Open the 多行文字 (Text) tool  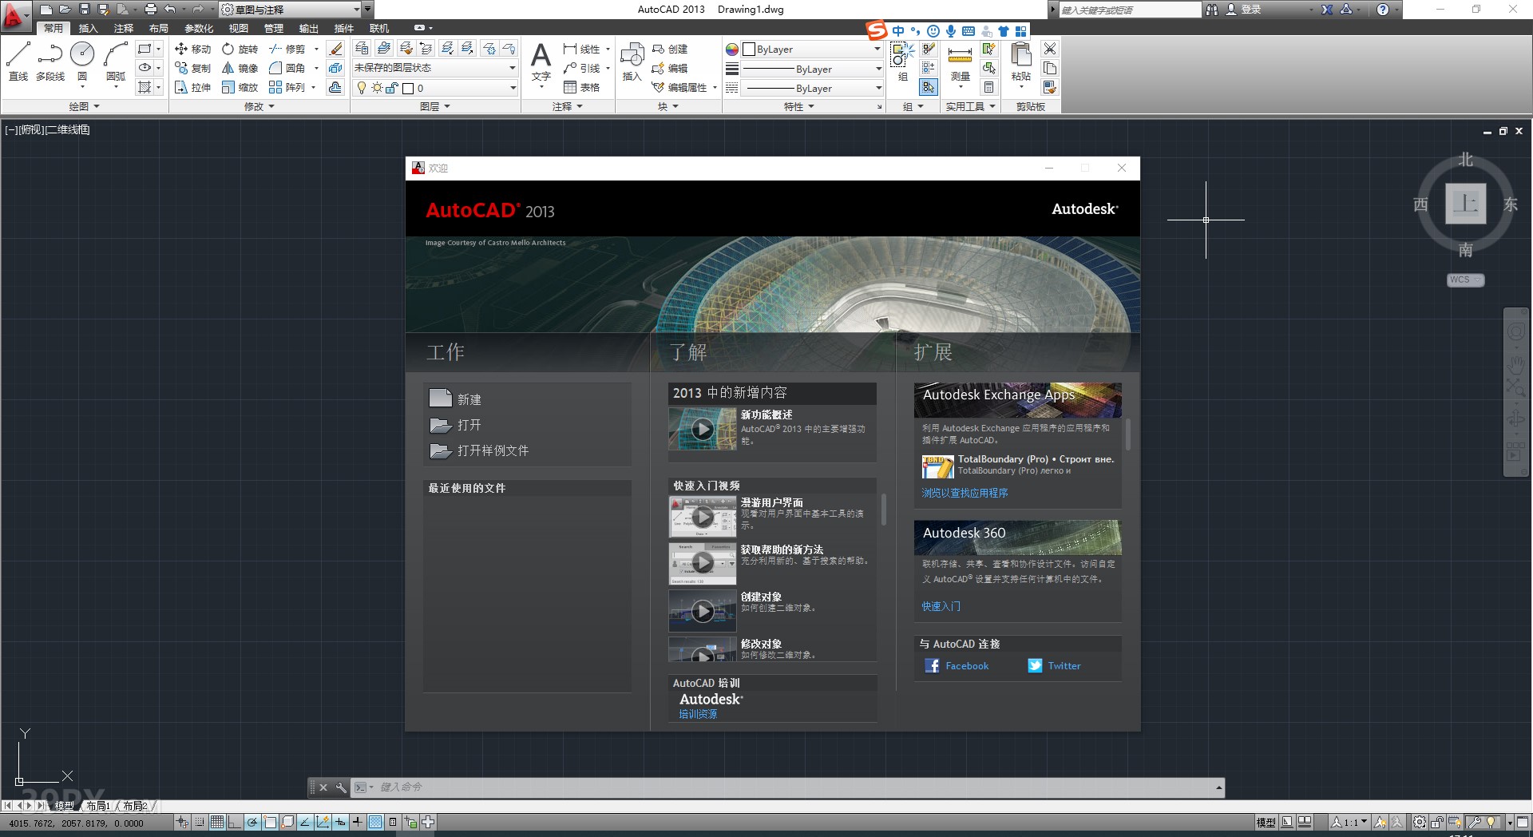pos(542,56)
